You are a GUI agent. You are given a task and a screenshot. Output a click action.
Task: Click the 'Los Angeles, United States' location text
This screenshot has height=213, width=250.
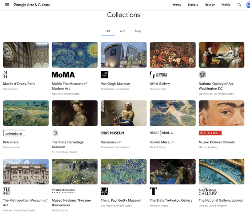point(116,206)
